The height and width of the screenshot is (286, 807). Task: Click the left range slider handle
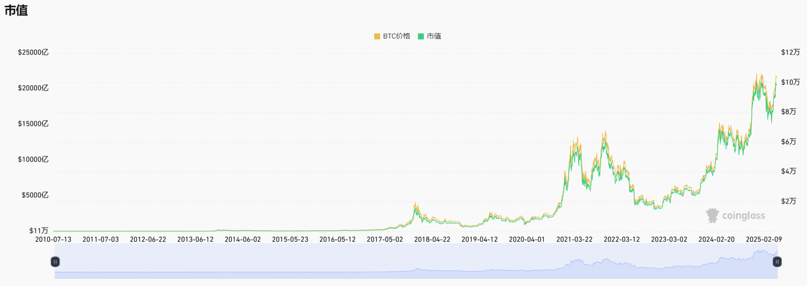click(x=55, y=262)
